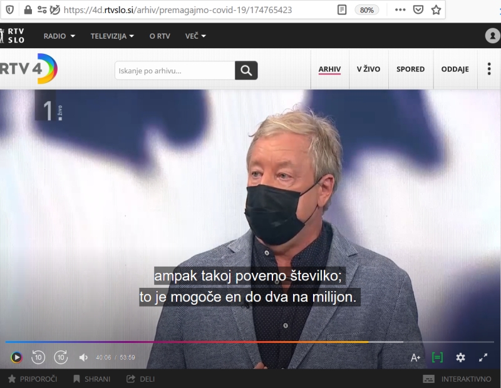Skip forward 10 seconds
The height and width of the screenshot is (388, 501).
tap(61, 357)
